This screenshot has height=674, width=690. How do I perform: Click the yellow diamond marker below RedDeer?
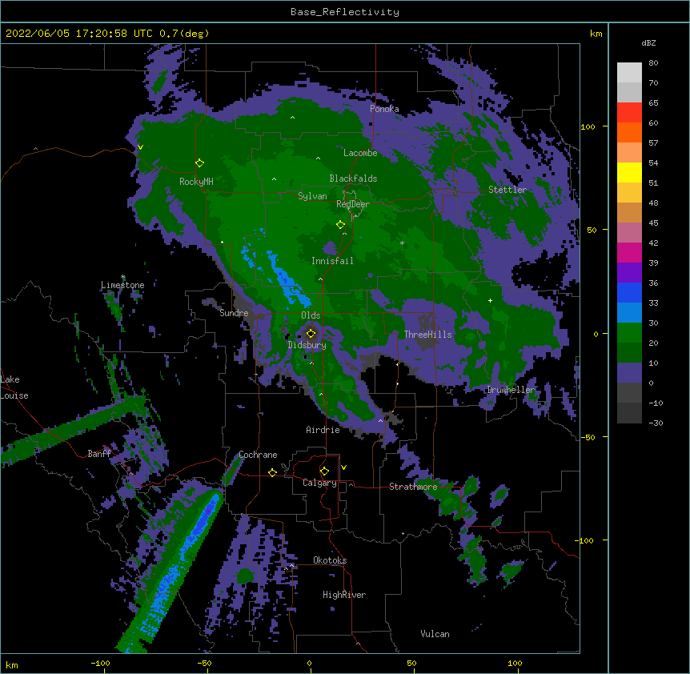click(341, 225)
